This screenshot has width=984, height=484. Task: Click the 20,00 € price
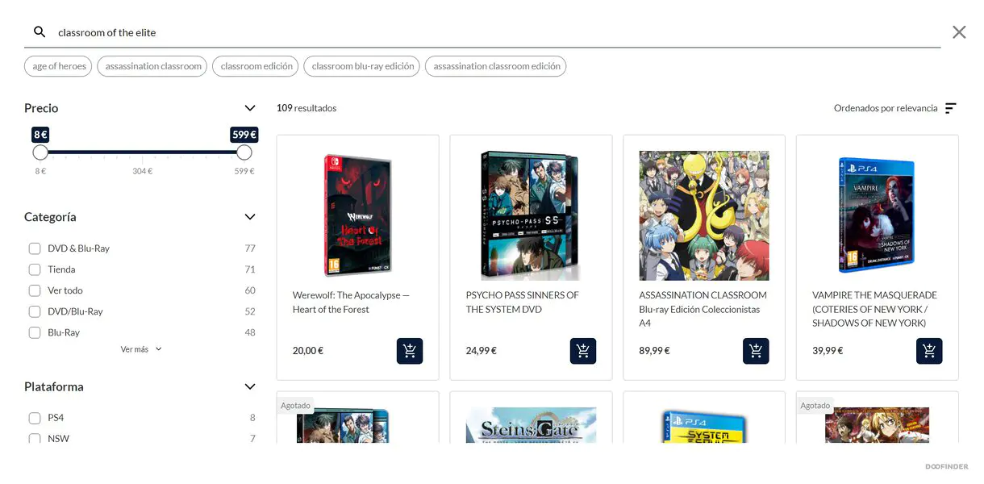[308, 351]
